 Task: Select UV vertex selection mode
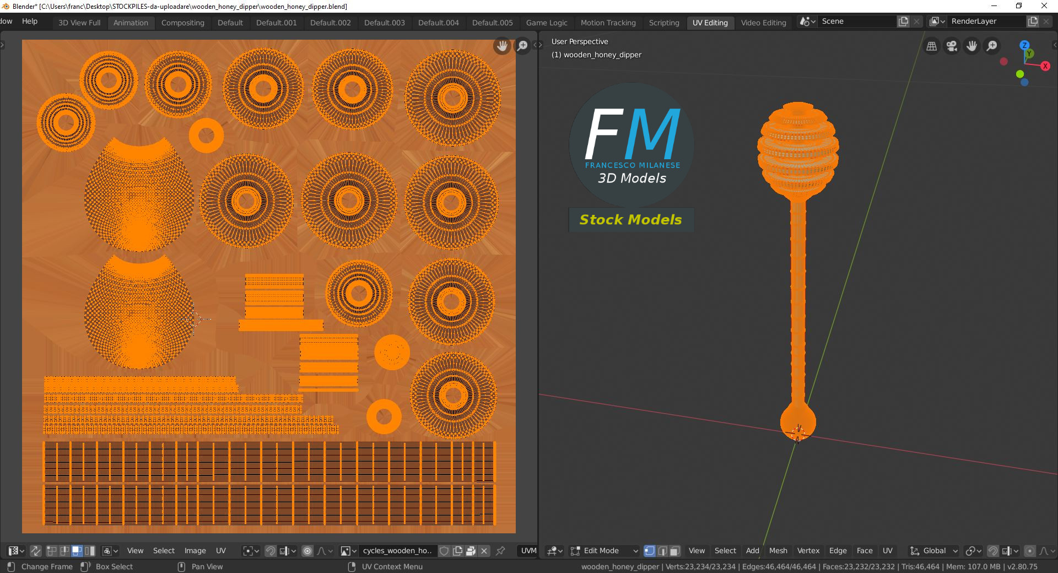[52, 550]
